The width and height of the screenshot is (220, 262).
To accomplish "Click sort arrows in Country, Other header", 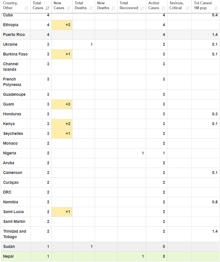I will [x=26, y=8].
